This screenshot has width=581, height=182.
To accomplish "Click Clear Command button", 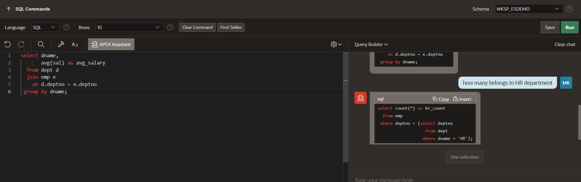I will 197,28.
